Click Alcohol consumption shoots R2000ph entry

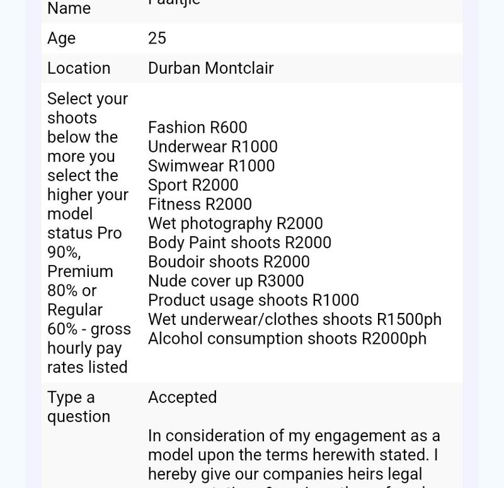[287, 339]
